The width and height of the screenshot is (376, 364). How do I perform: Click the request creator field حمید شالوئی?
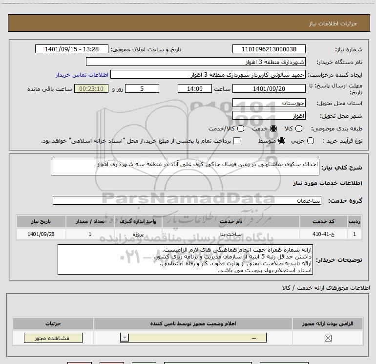[x=208, y=75]
